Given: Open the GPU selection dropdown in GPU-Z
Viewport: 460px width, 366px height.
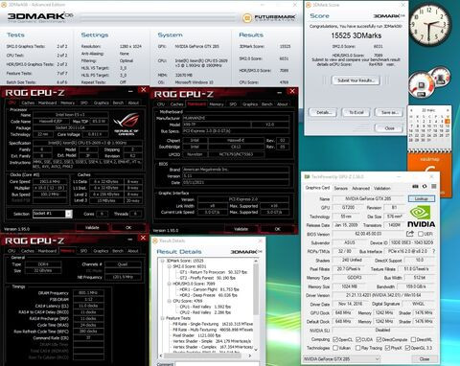Looking at the screenshot, I should 341,358.
